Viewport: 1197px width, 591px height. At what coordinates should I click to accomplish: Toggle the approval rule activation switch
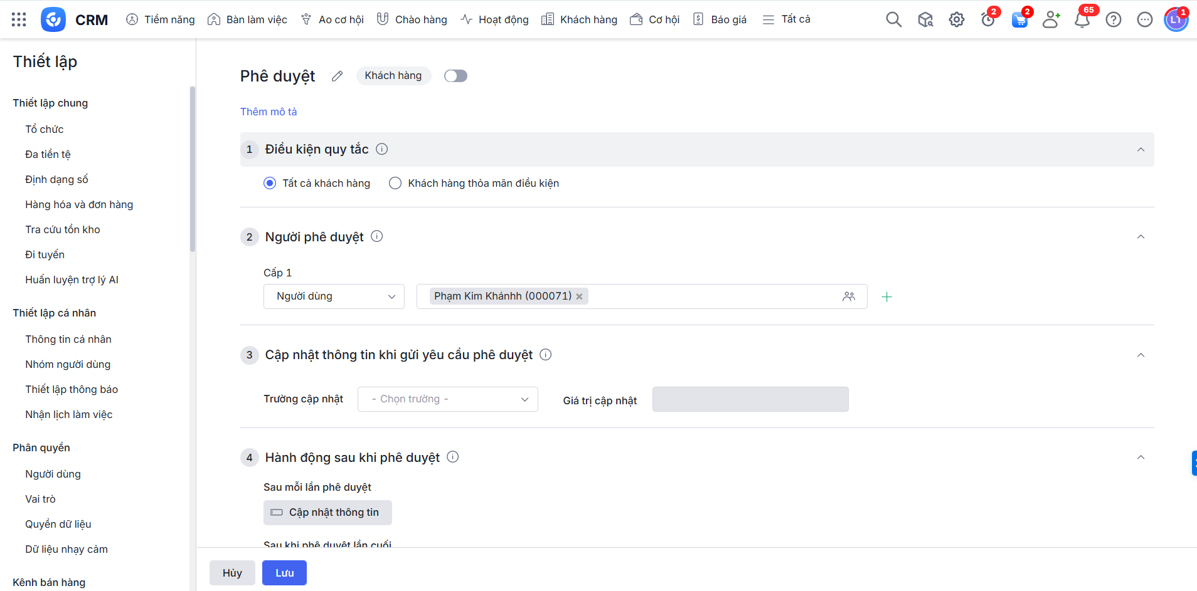click(455, 76)
